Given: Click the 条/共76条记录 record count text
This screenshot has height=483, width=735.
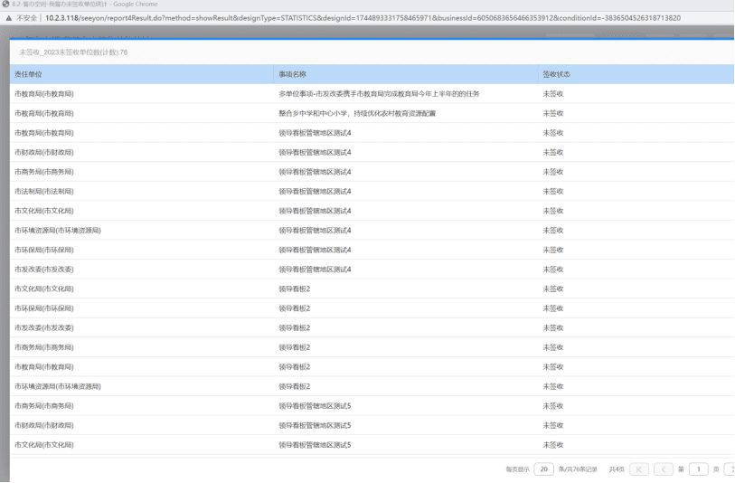Looking at the screenshot, I should [x=578, y=469].
